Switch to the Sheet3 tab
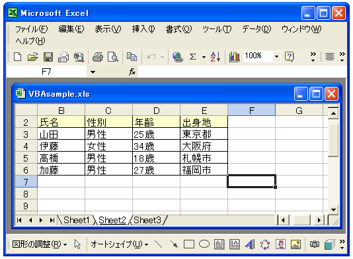353x259 pixels. (147, 220)
